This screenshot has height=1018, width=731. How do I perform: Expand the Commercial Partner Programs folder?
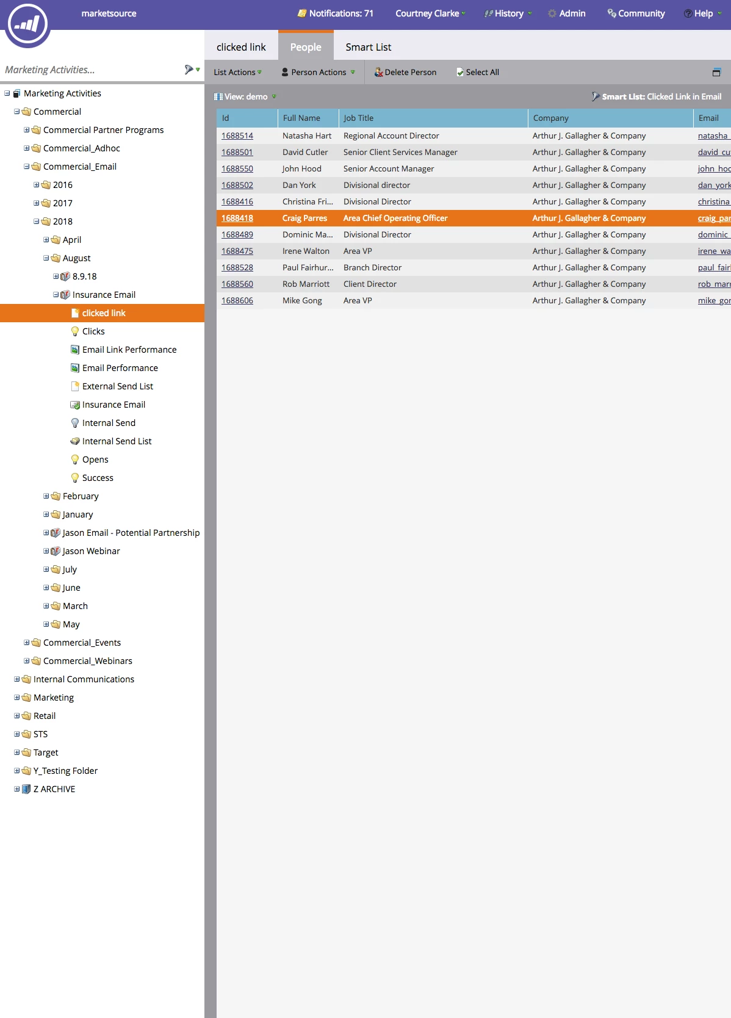point(27,130)
